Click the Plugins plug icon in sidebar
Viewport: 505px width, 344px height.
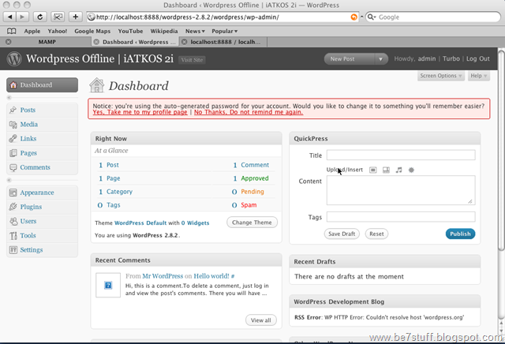click(13, 207)
